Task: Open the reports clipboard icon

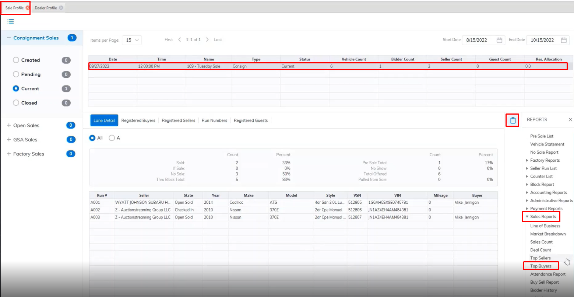Action: click(x=513, y=120)
